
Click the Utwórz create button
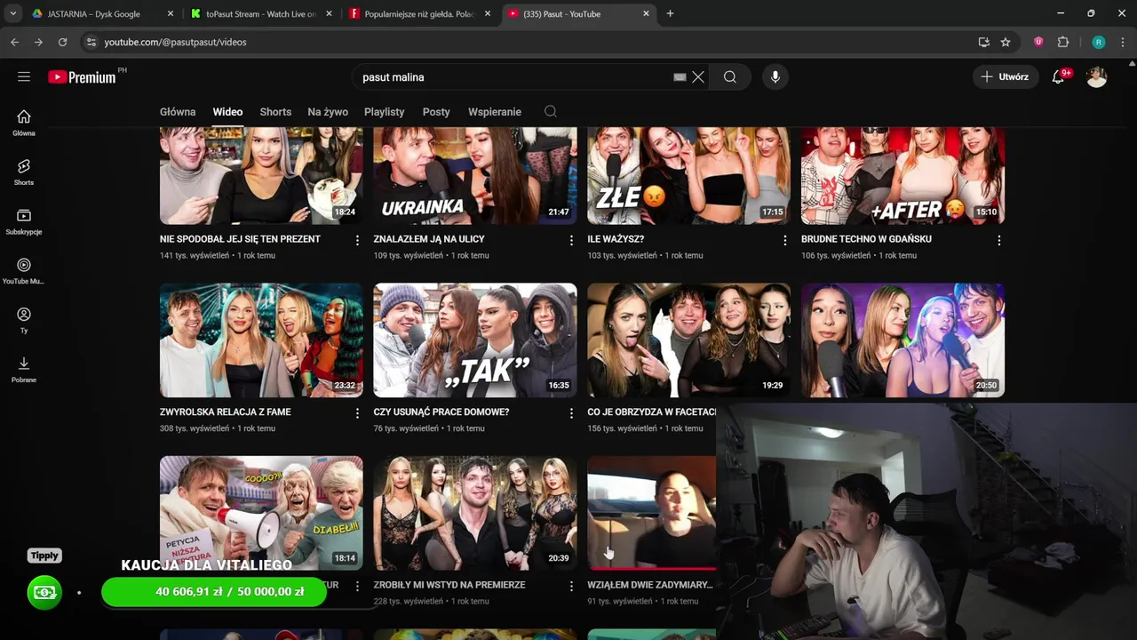point(1005,77)
